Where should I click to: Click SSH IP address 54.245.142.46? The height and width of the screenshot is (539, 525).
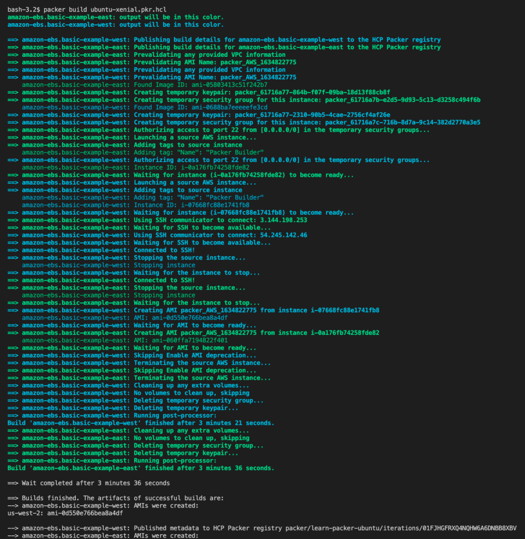click(x=288, y=235)
